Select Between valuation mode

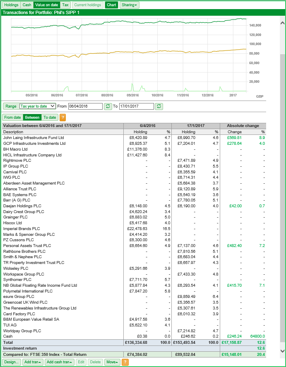(32, 118)
